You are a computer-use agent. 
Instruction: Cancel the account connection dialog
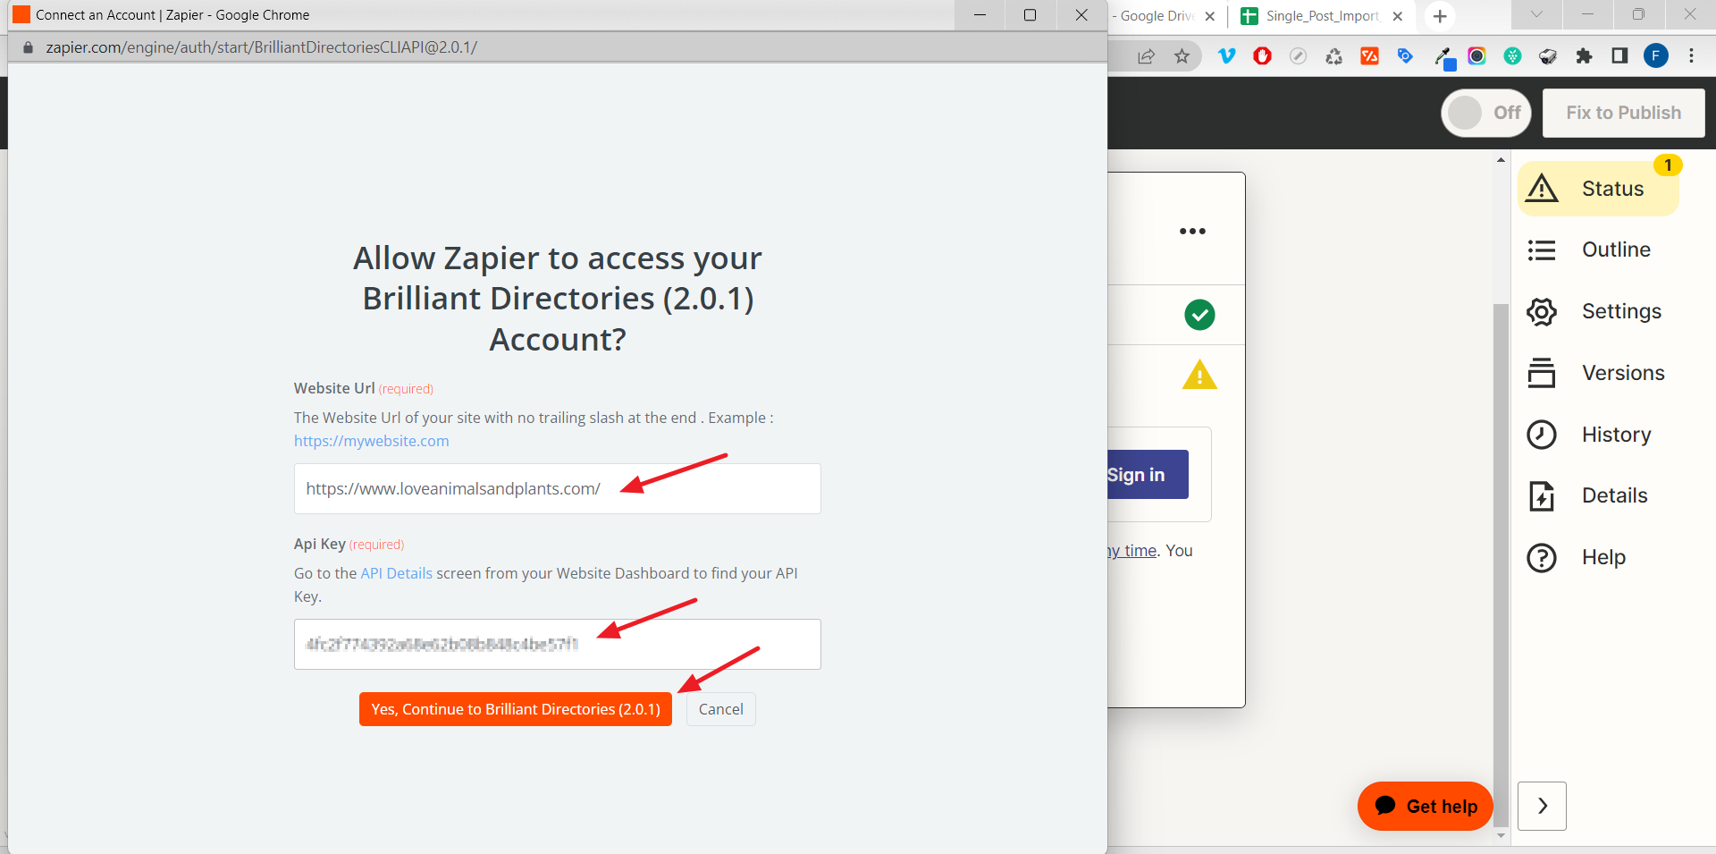720,709
